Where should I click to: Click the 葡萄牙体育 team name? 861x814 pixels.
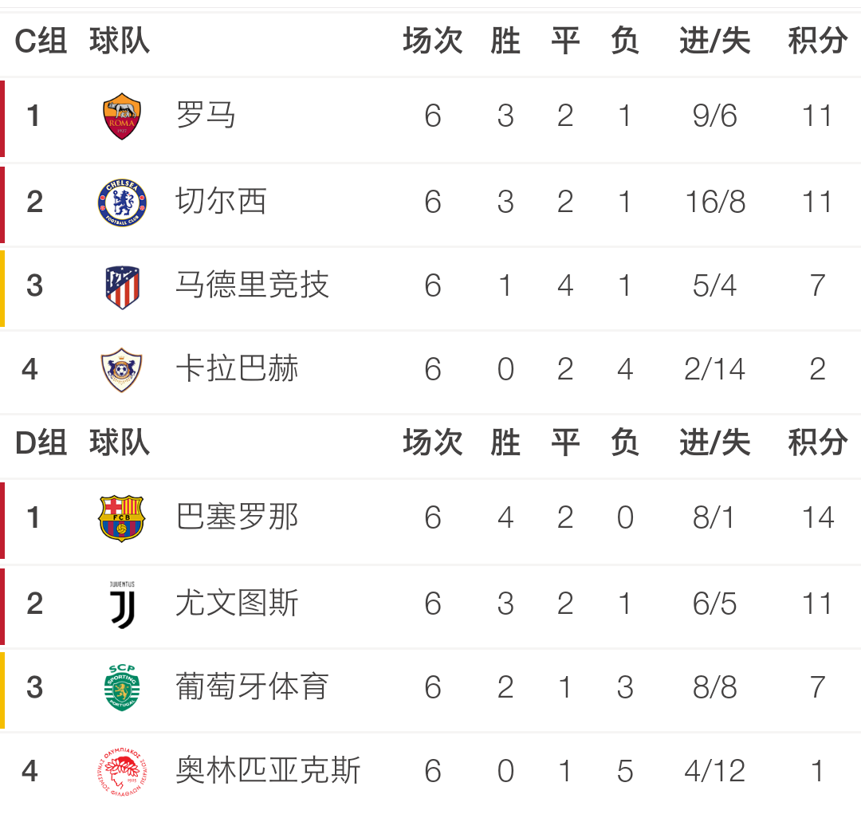click(x=252, y=686)
